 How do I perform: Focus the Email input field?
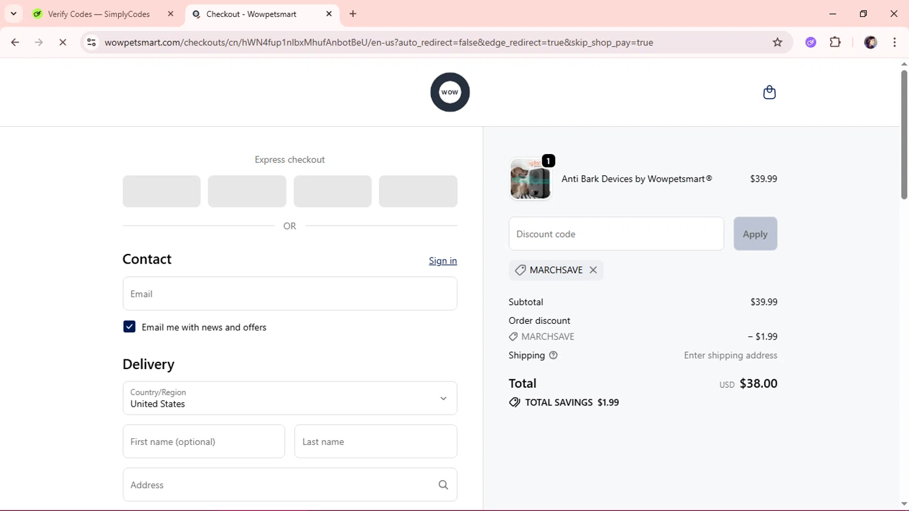tap(290, 294)
